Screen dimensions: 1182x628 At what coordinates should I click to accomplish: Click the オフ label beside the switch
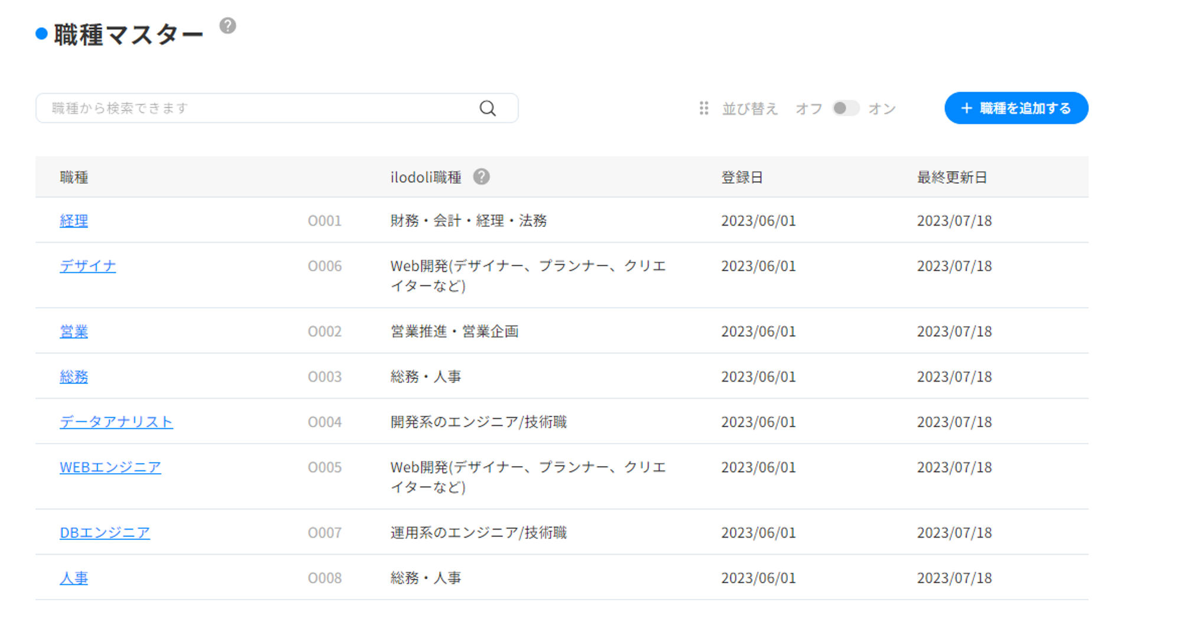(x=809, y=109)
